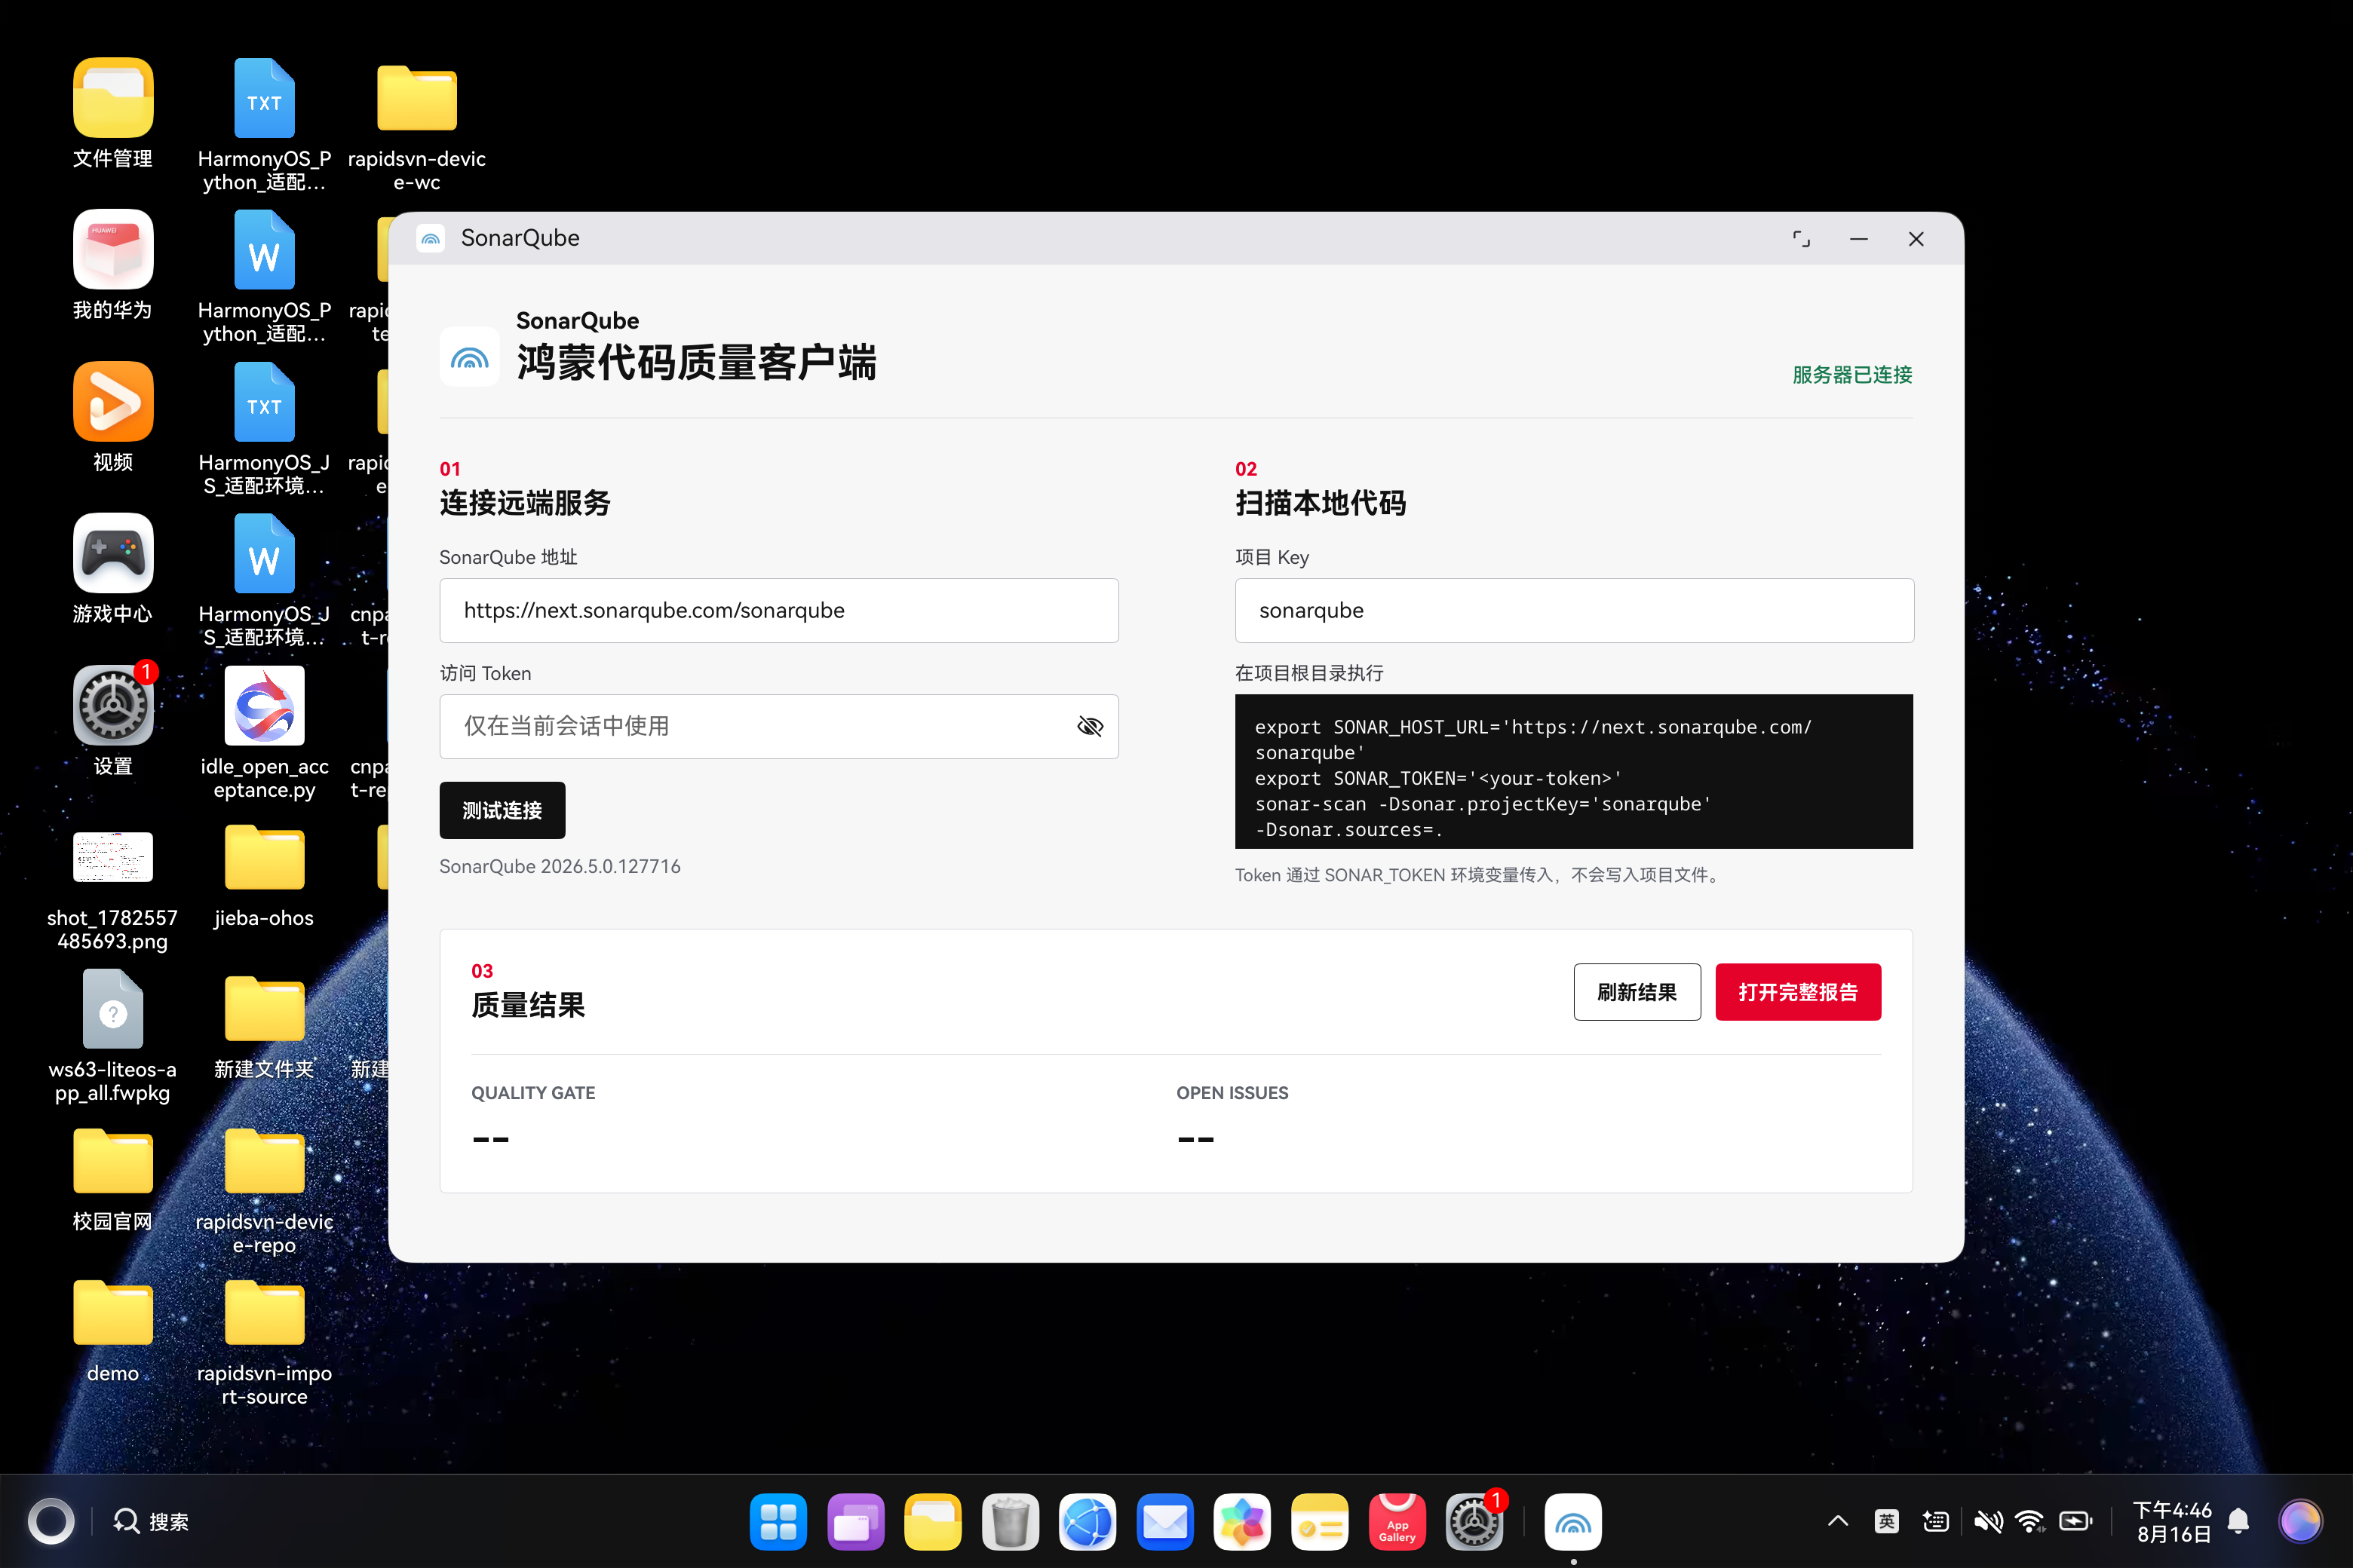Viewport: 2353px width, 1568px height.
Task: Open Wi-Fi settings from tray icon
Action: (2030, 1522)
